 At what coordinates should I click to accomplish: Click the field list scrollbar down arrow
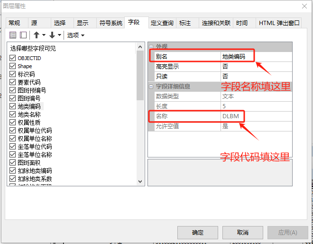click(140, 181)
